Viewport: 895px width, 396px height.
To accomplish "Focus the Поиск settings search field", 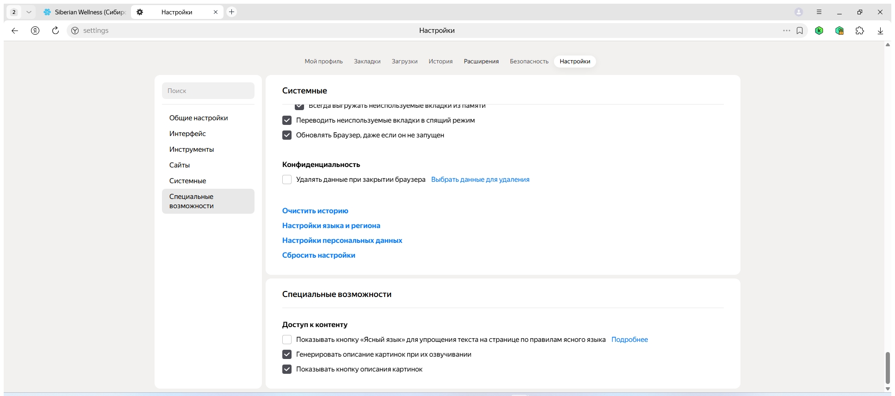I will point(208,91).
